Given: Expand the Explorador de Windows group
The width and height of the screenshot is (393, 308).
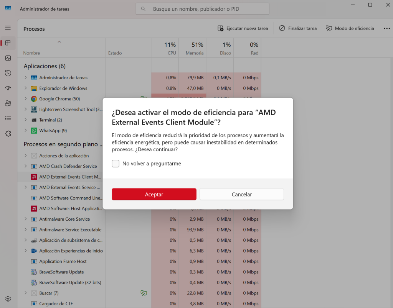Looking at the screenshot, I should (x=26, y=88).
